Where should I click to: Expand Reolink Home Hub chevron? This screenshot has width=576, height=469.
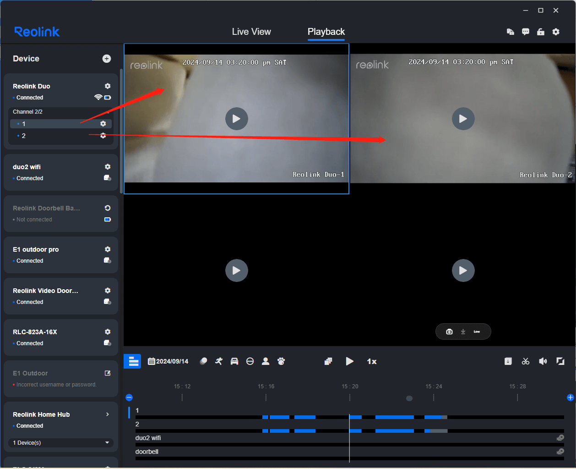coord(108,414)
